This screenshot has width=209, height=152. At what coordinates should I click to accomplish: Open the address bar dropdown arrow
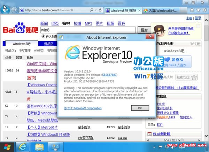pyautogui.click(x=96, y=10)
